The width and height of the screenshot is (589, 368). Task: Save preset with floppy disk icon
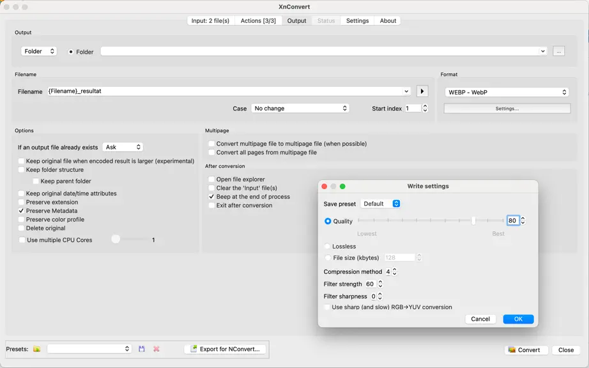tap(142, 349)
